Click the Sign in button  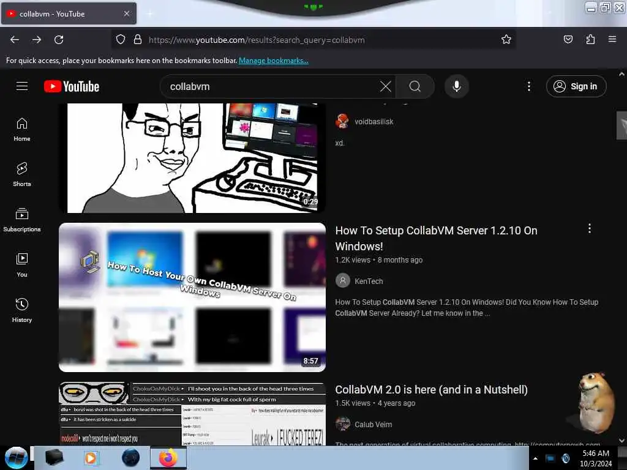click(x=576, y=86)
